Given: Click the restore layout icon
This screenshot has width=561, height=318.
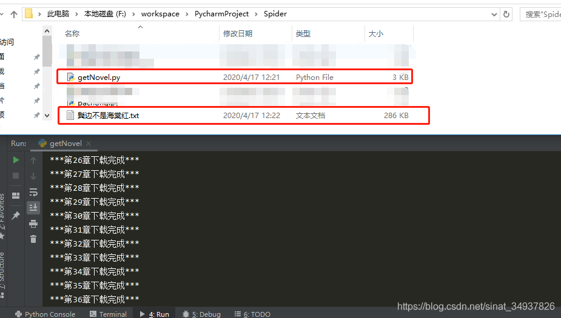Looking at the screenshot, I should 16,196.
